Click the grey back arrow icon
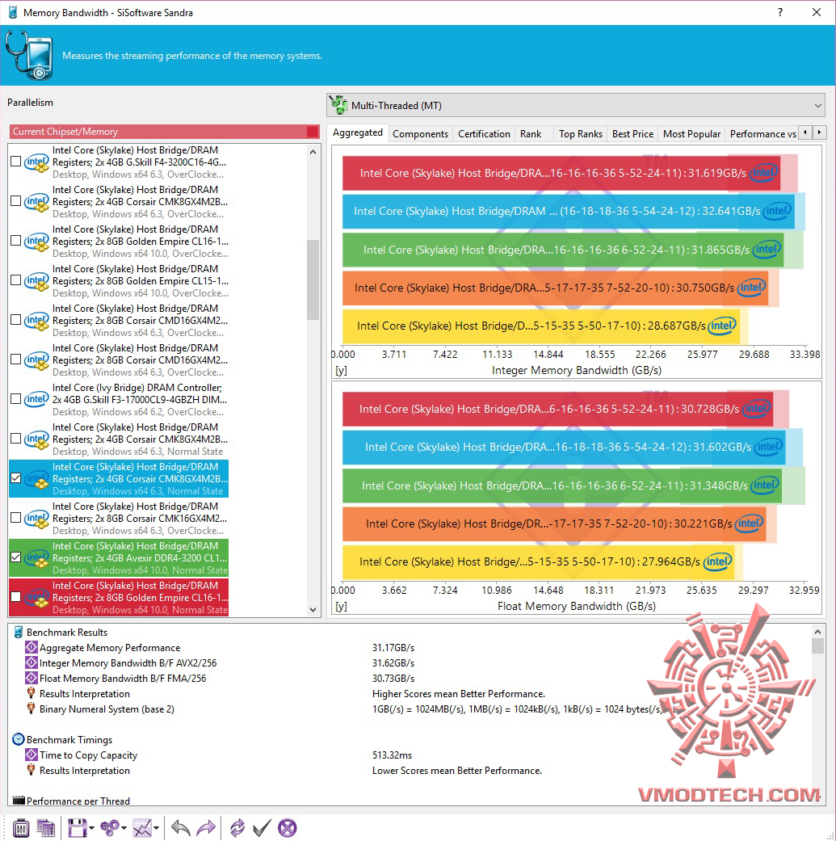Viewport: 836px width, 841px height. point(181,827)
